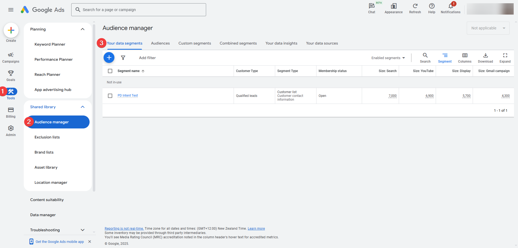Open the PD Intent Test segment link
This screenshot has width=518, height=248.
pyautogui.click(x=128, y=96)
